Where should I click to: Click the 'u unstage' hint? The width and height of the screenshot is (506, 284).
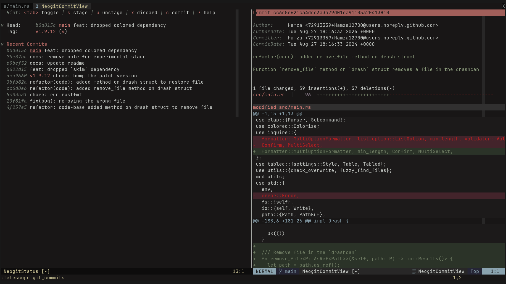coord(109,13)
